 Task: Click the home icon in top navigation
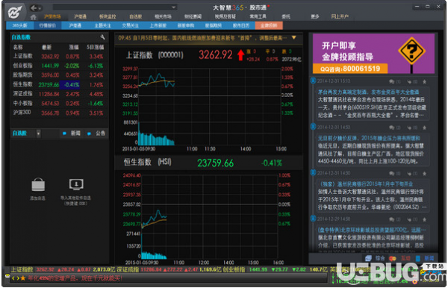coord(33,17)
